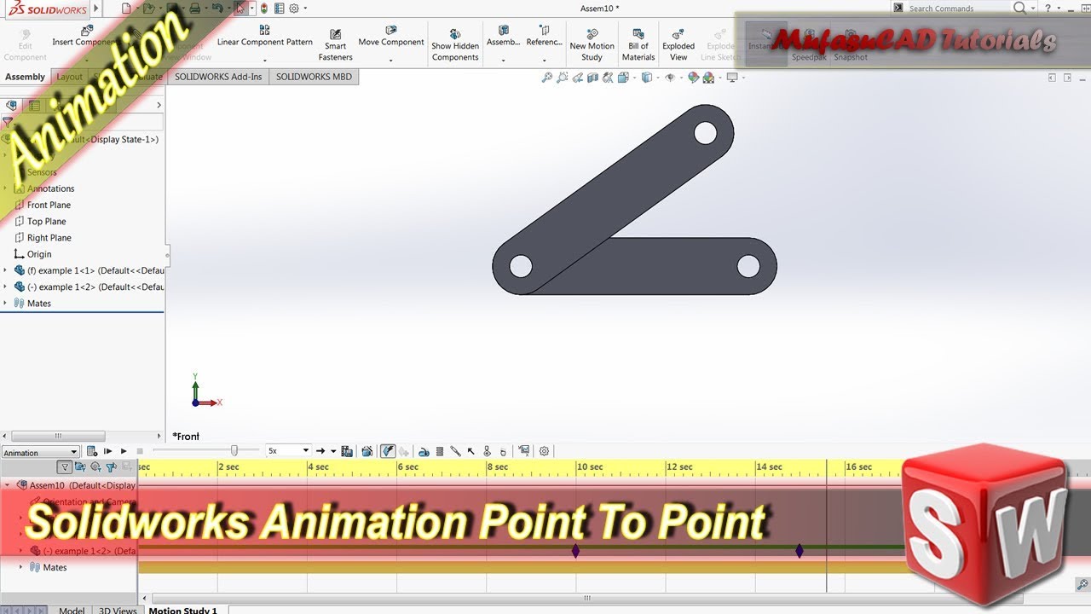Open the playback mode dropdown arrow
Screen dimensions: 1091x614
click(x=332, y=451)
